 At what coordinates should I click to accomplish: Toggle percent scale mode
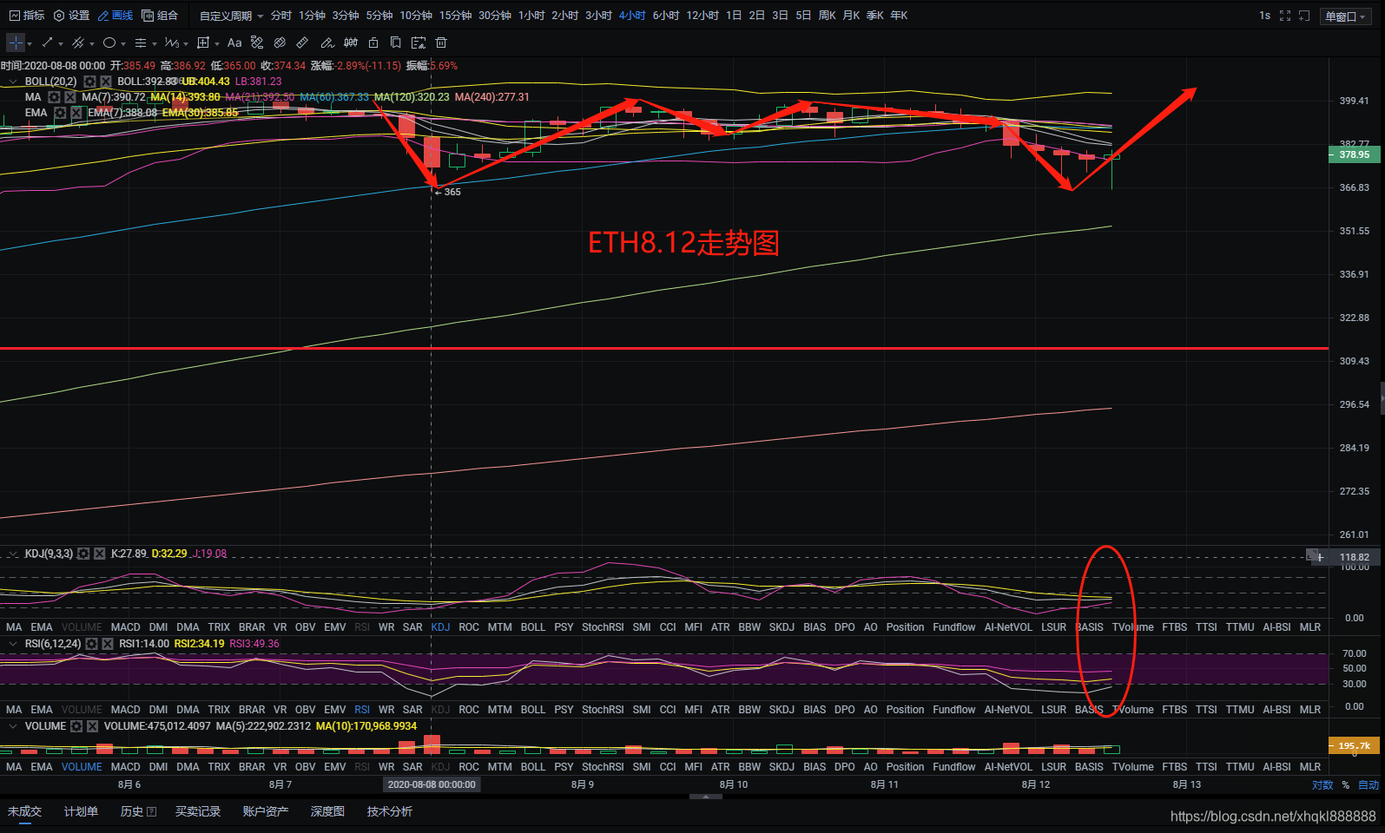(x=1346, y=785)
